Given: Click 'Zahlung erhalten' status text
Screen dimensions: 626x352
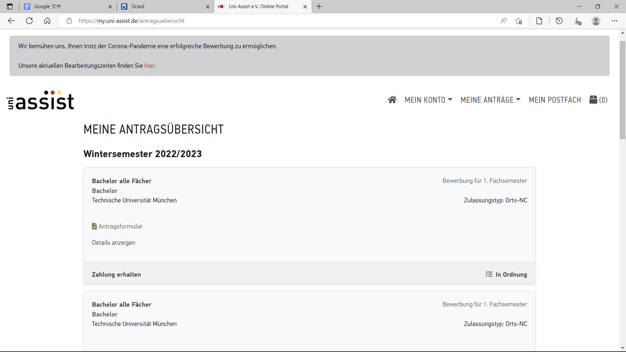Looking at the screenshot, I should click(116, 274).
